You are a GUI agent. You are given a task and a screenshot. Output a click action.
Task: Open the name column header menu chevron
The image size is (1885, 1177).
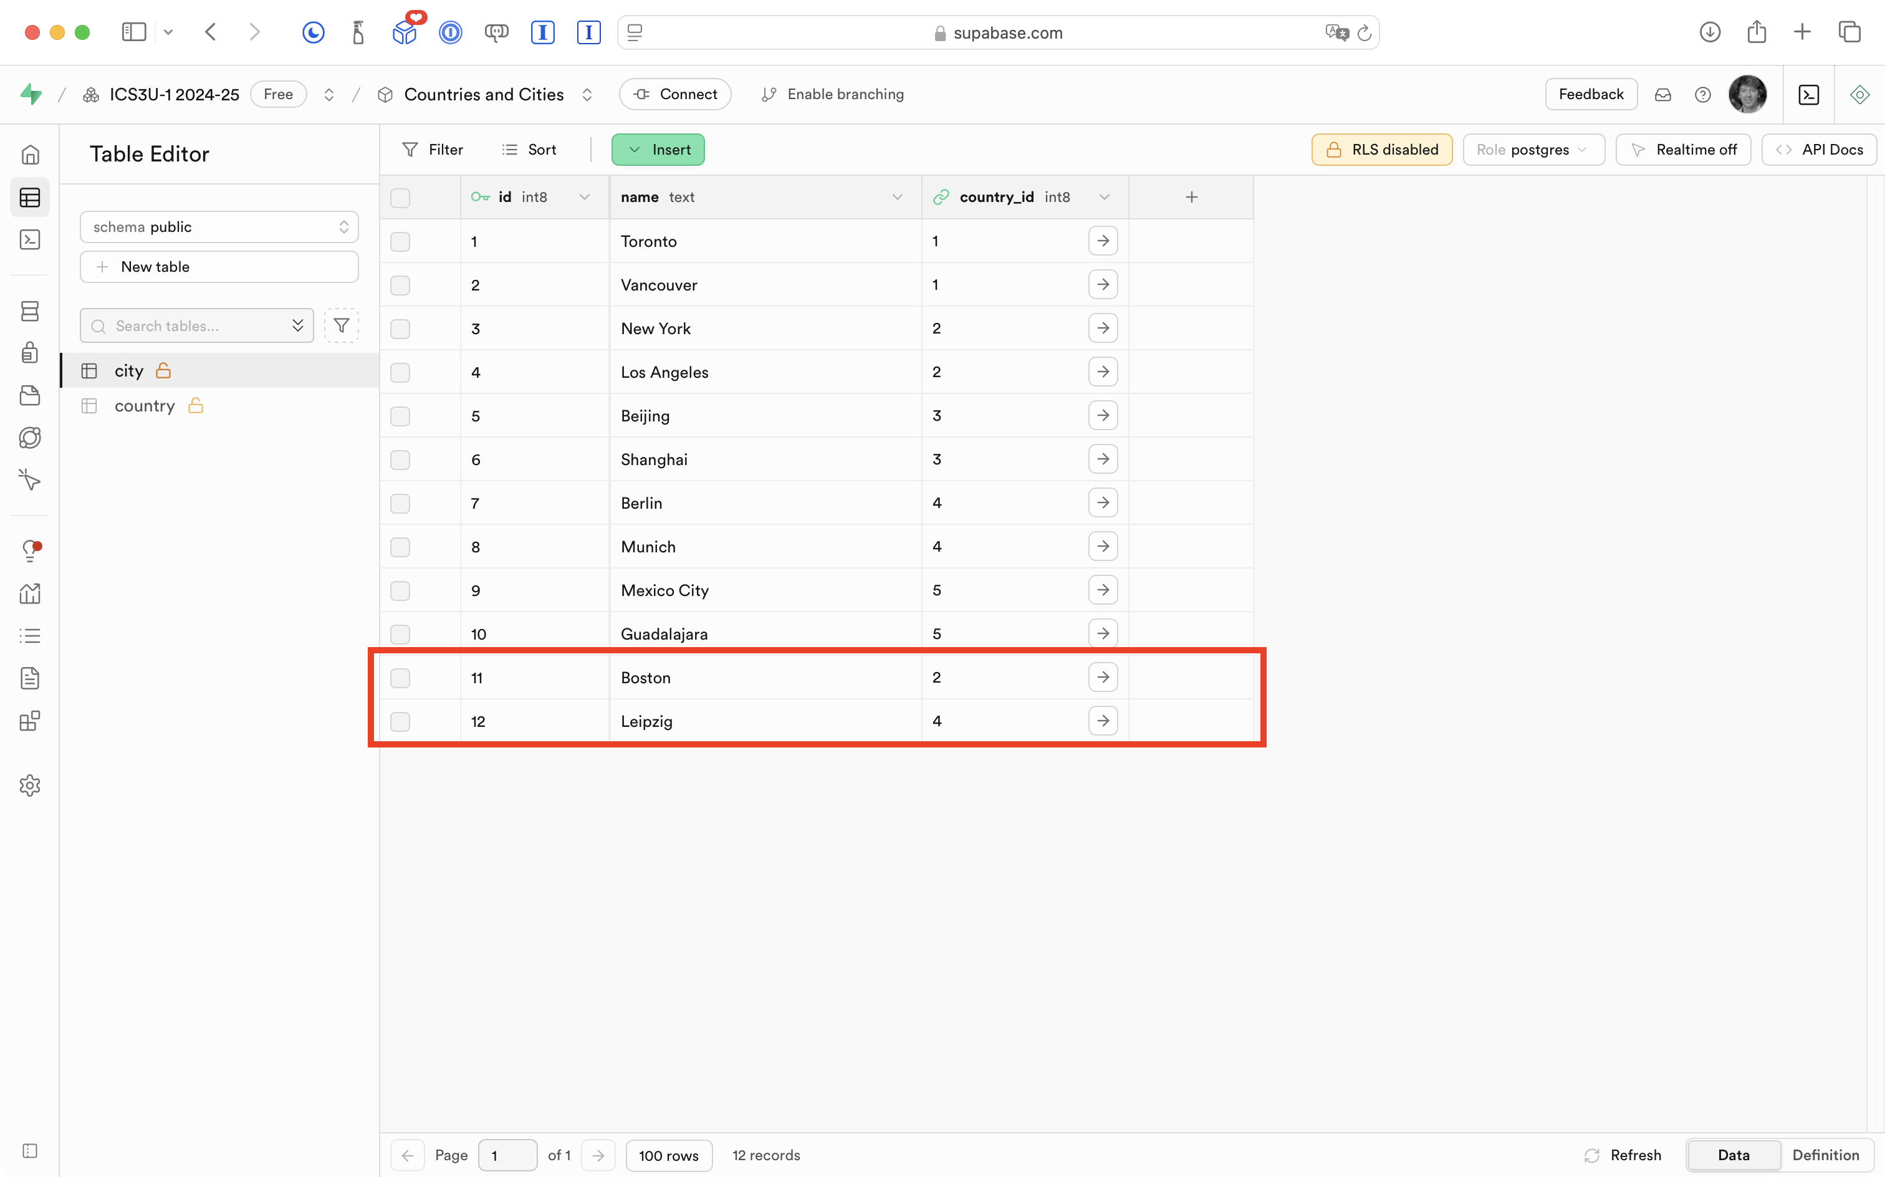pyautogui.click(x=896, y=197)
